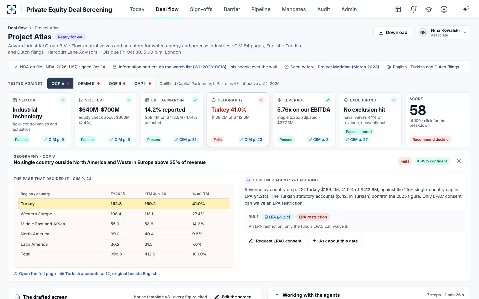Switch to the Today tab
479x299 pixels.
[137, 9]
